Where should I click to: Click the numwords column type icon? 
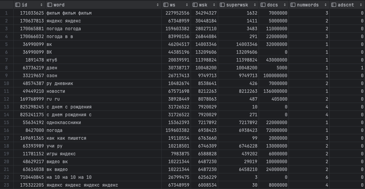[x=293, y=5]
